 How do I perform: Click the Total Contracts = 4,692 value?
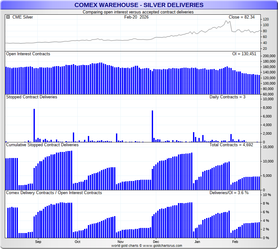point(233,145)
